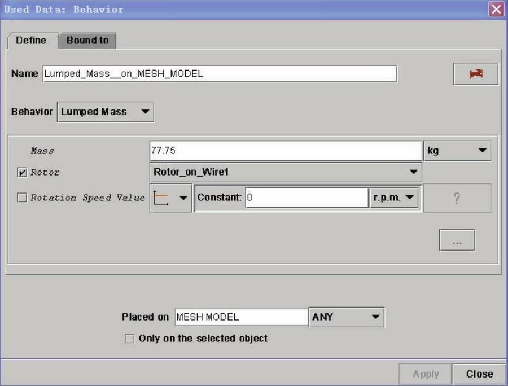The height and width of the screenshot is (386, 508).
Task: Check Only on the selected object
Action: coord(130,339)
